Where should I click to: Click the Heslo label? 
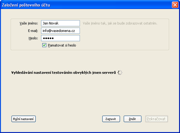point(33,38)
